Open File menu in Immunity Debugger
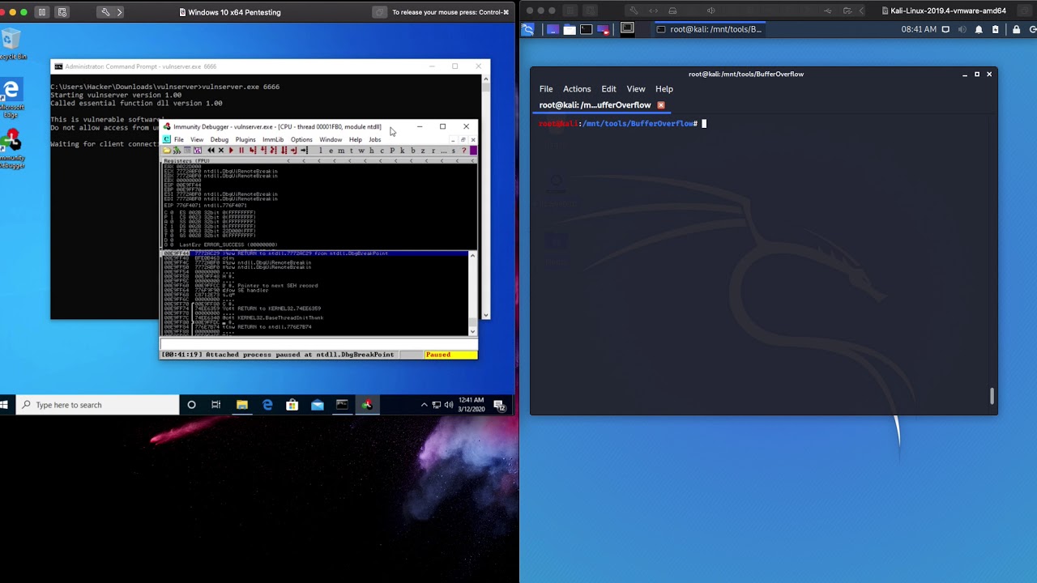The width and height of the screenshot is (1037, 583). 179,139
